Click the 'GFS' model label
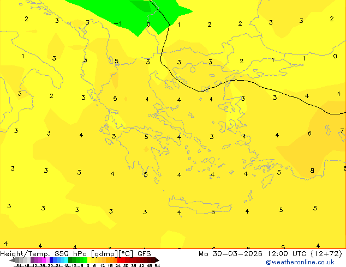Image resolution: width=346 pixels, height=267 pixels. tap(144, 254)
